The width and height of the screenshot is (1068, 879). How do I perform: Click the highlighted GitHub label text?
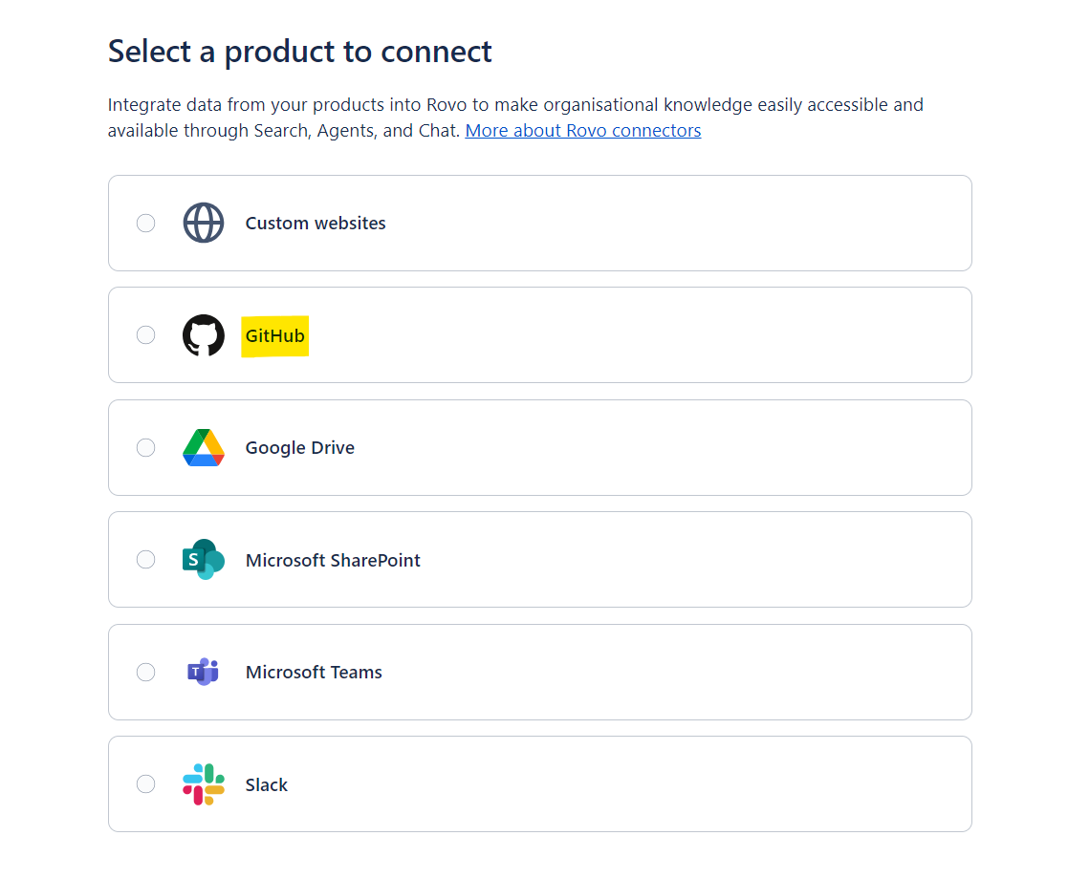tap(275, 335)
